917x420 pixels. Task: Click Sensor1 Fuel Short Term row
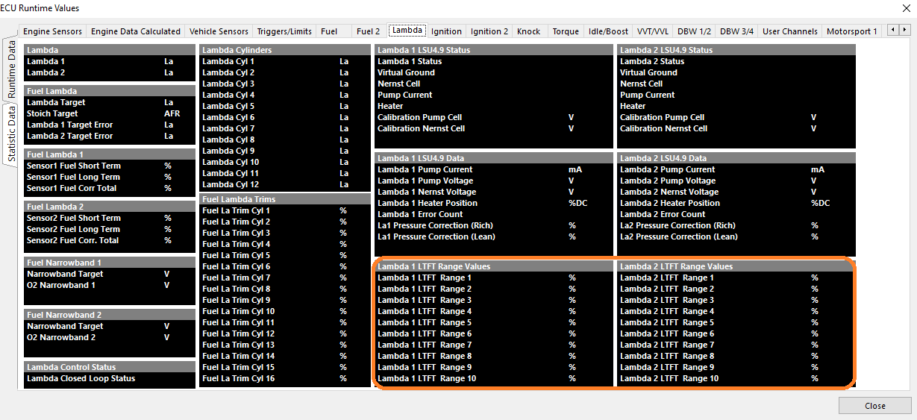tap(110, 166)
